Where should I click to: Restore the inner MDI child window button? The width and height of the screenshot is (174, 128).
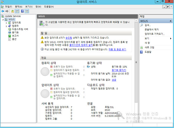click(x=168, y=7)
